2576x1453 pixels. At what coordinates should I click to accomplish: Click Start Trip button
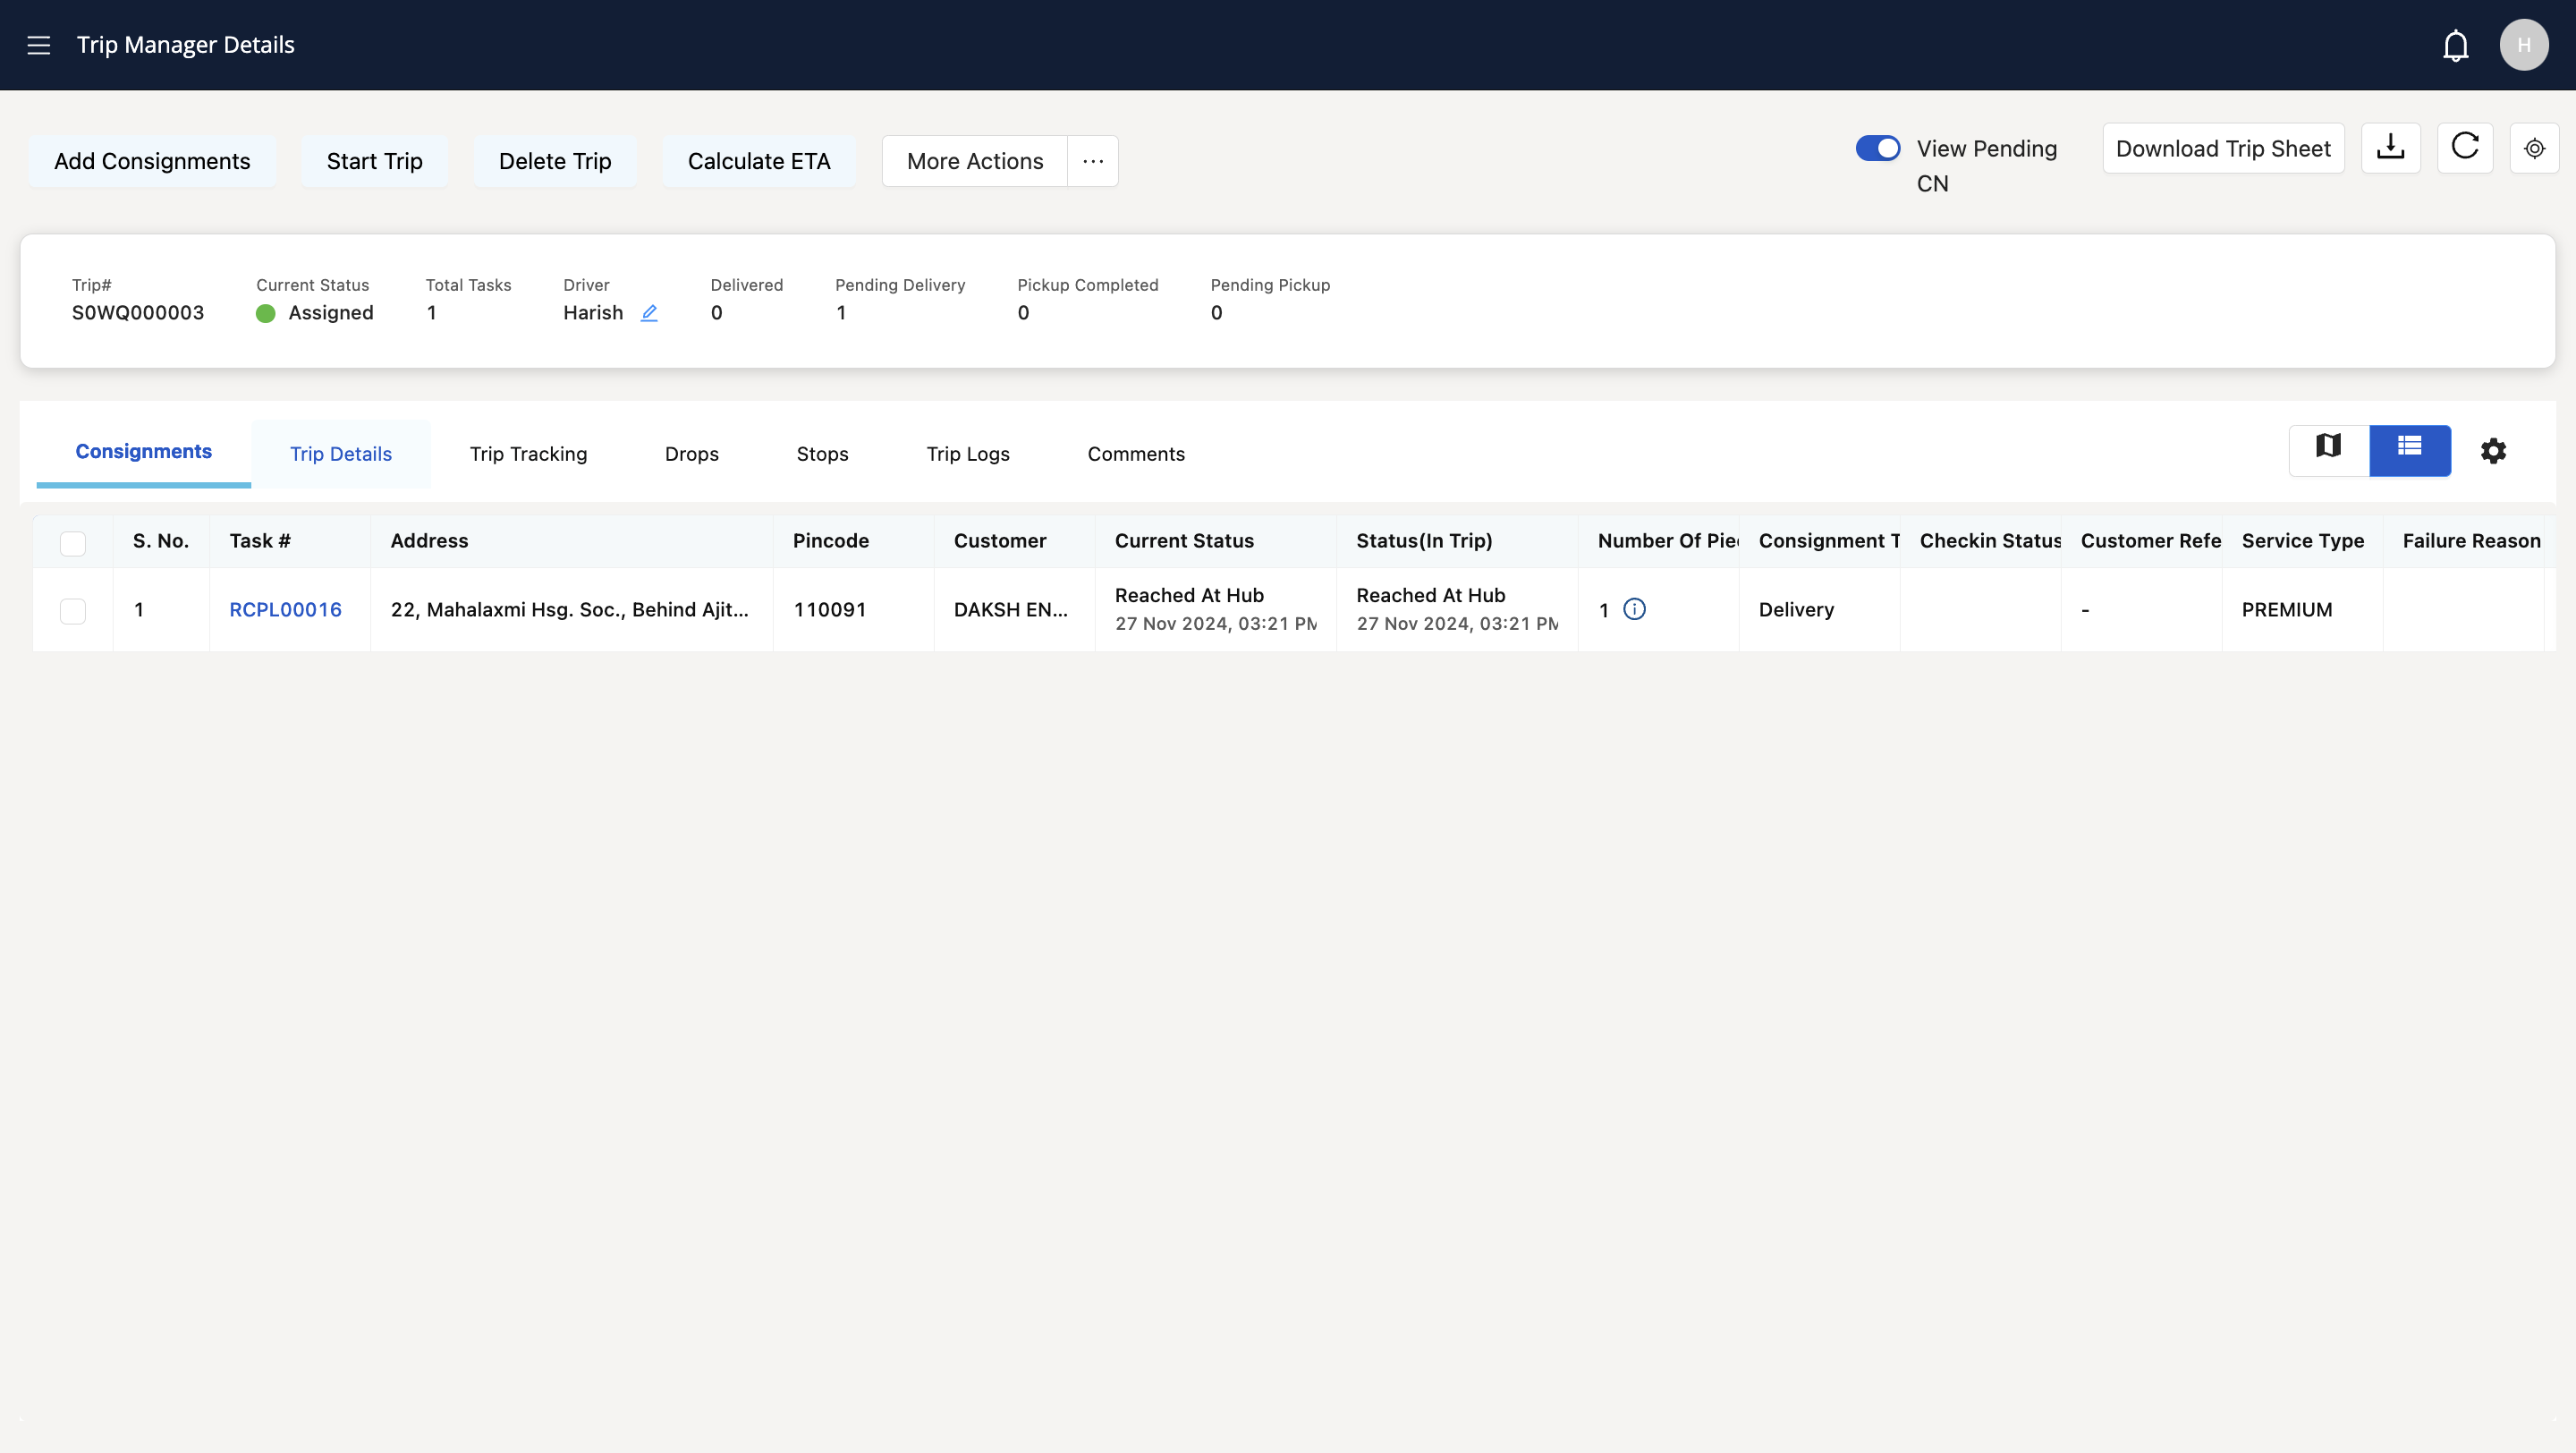(374, 161)
